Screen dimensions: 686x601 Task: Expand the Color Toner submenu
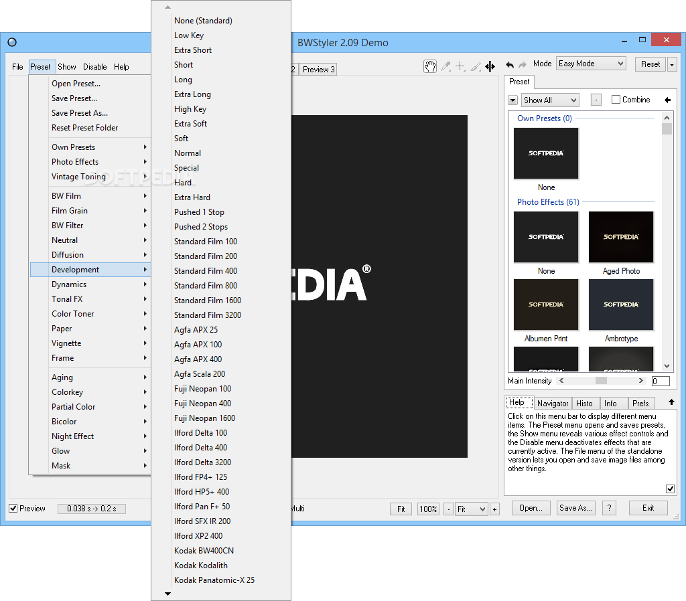(x=90, y=314)
